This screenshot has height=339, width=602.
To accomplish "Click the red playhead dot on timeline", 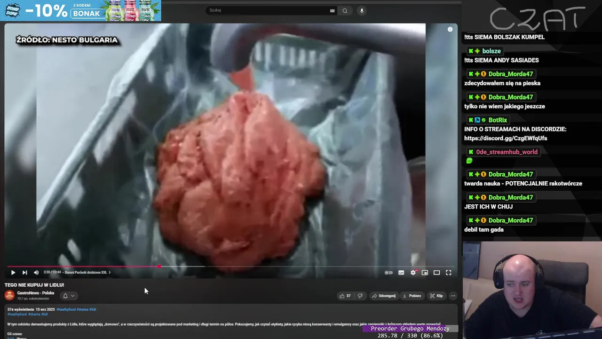I will pos(159,266).
